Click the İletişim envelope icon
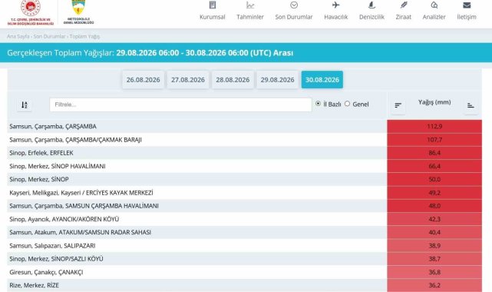This screenshot has height=292, width=492. coord(467,5)
